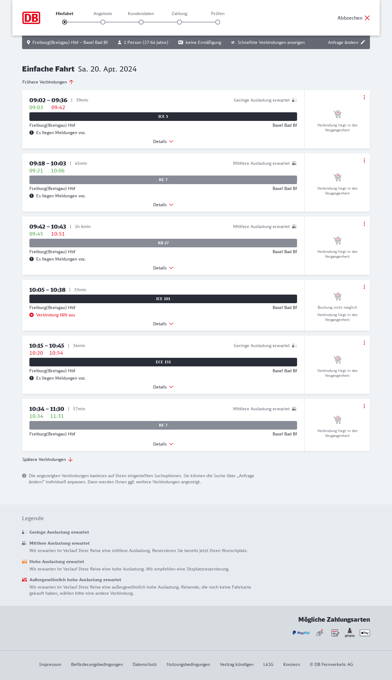Expand Details for the 10:34 RE 7

pos(163,444)
